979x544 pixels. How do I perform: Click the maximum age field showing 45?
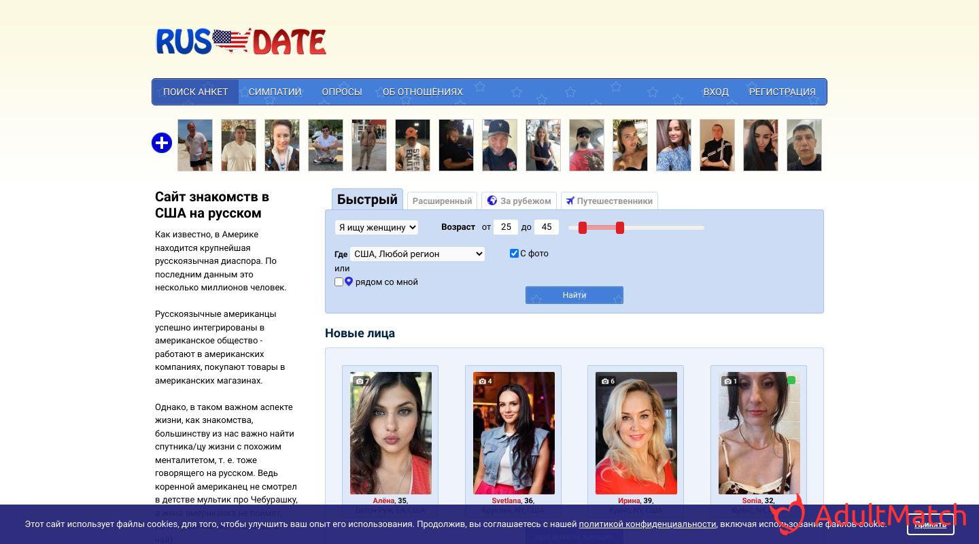click(x=547, y=227)
